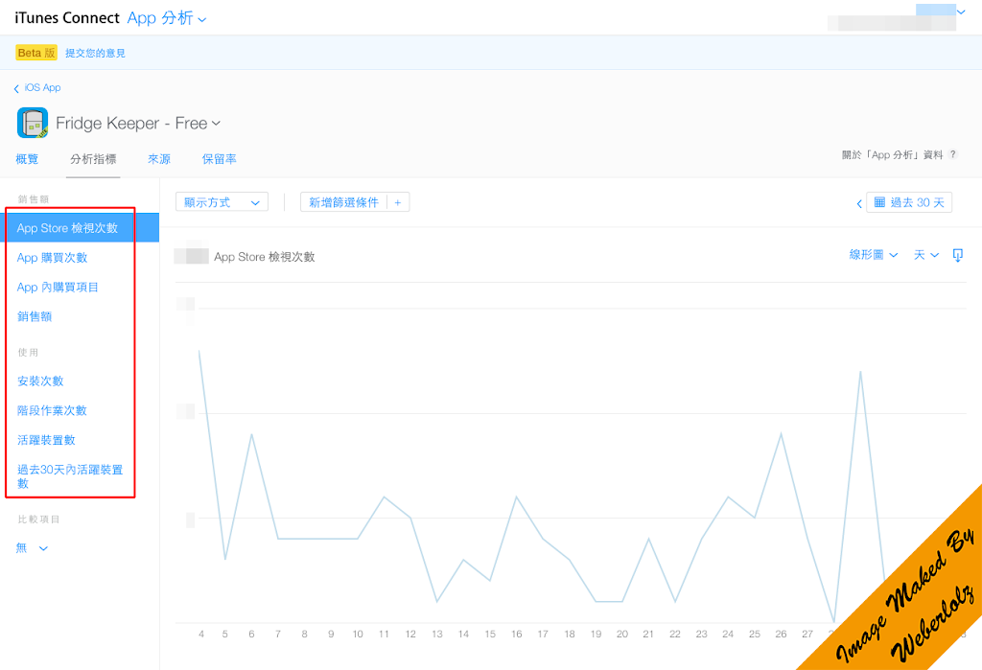Open the 顯示方式 dropdown
Image resolution: width=982 pixels, height=670 pixels.
pyautogui.click(x=222, y=202)
